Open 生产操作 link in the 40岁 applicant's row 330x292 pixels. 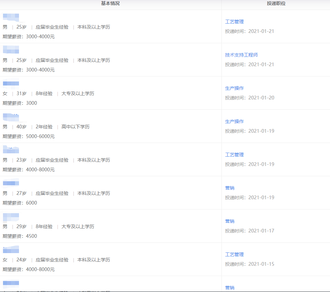[x=234, y=121]
